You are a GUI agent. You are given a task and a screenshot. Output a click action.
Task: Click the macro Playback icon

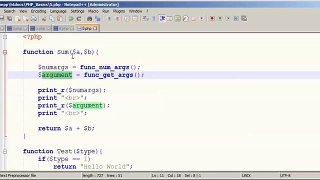click(228, 18)
